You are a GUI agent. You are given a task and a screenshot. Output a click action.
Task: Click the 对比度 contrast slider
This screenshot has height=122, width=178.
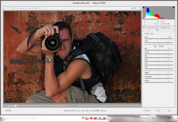pos(159,54)
